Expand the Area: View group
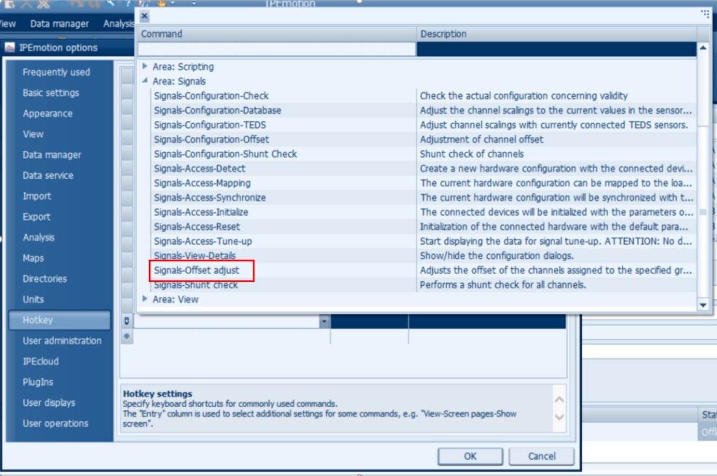Screen dimensions: 717x476 pos(144,299)
